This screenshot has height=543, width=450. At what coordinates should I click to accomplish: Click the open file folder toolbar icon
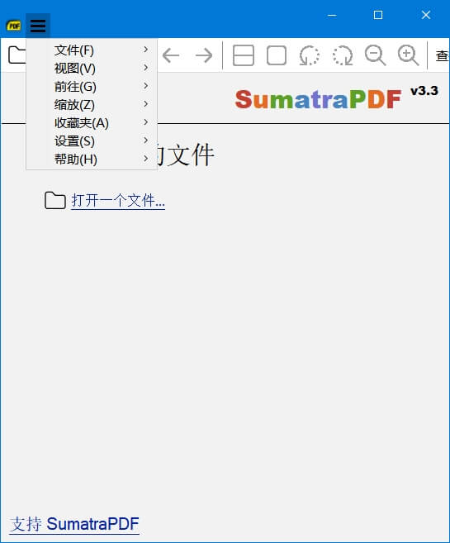(17, 55)
